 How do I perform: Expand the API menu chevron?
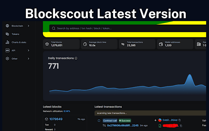pos(28,50)
